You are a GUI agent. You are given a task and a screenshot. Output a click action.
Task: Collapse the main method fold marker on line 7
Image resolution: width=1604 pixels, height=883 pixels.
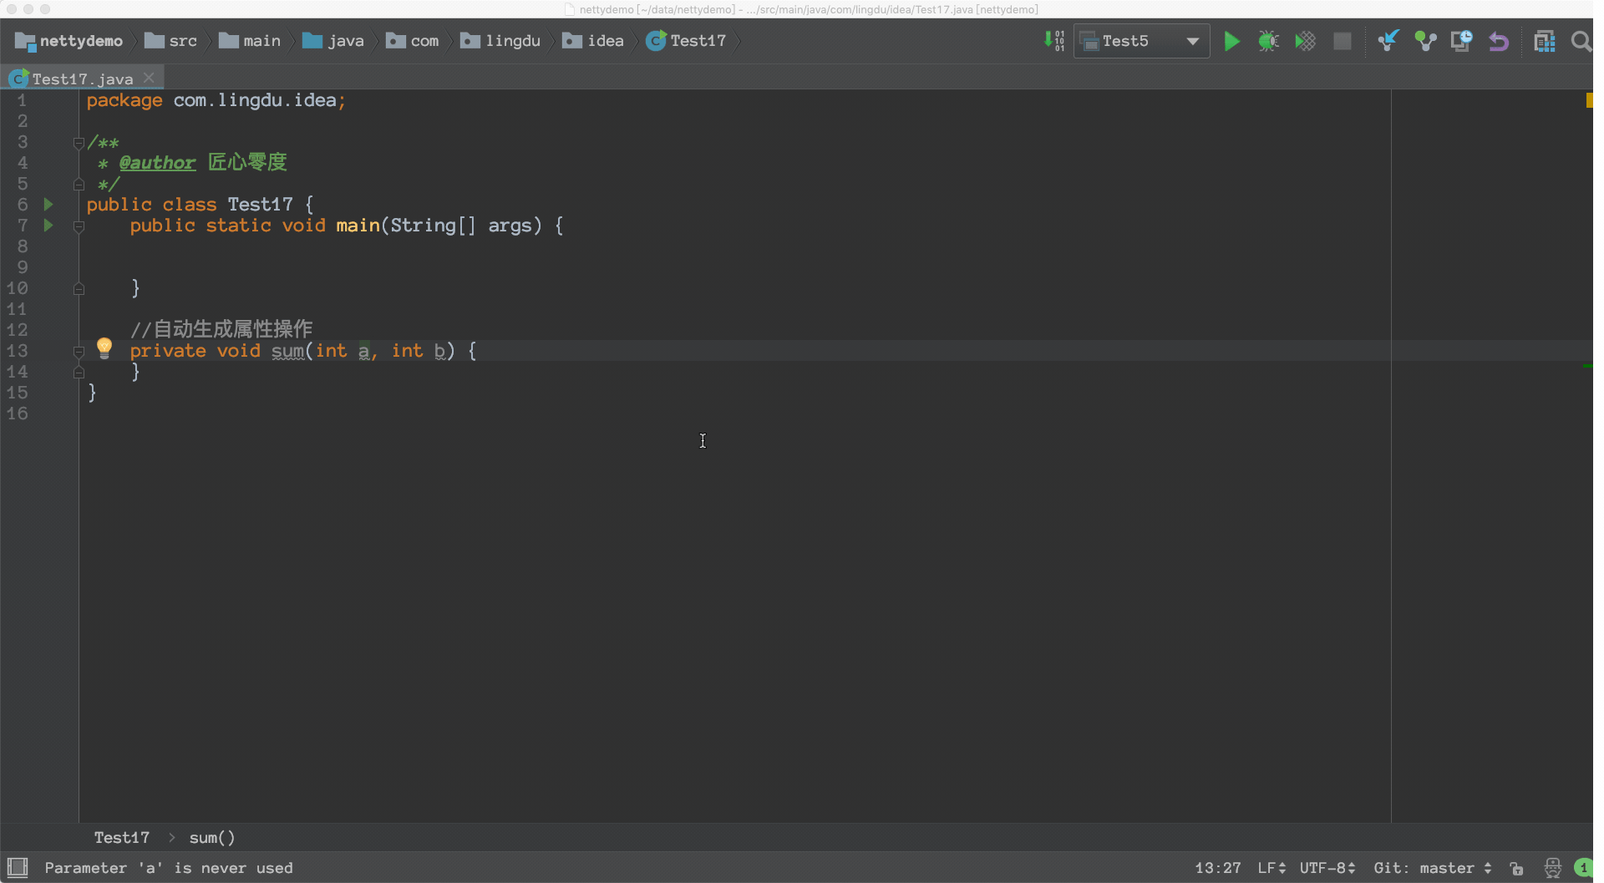[79, 226]
